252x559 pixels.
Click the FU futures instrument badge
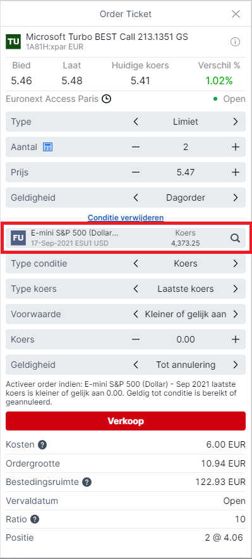tap(18, 238)
